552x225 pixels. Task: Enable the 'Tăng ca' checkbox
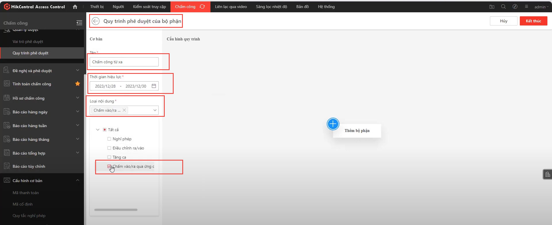109,157
